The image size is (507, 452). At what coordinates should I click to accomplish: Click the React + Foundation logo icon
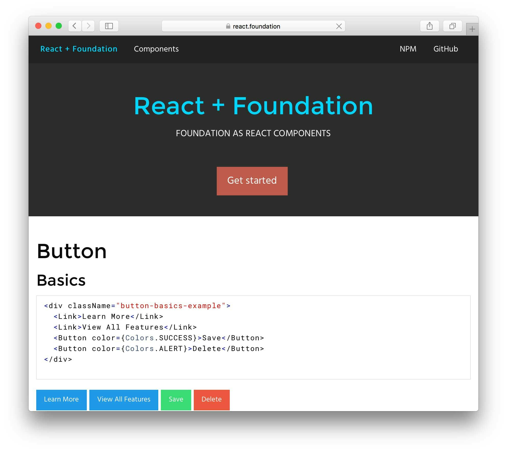click(x=79, y=48)
